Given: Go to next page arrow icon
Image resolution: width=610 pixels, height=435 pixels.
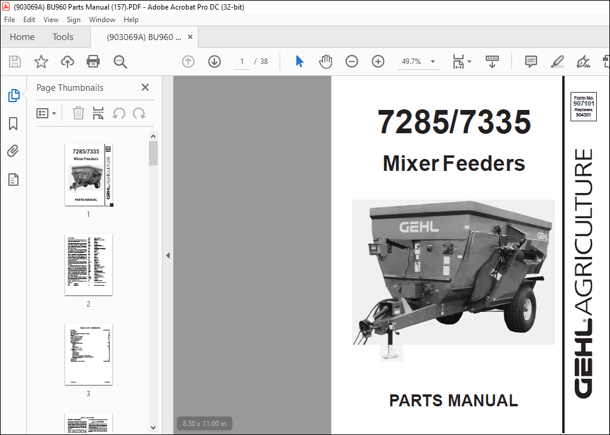Looking at the screenshot, I should 214,62.
